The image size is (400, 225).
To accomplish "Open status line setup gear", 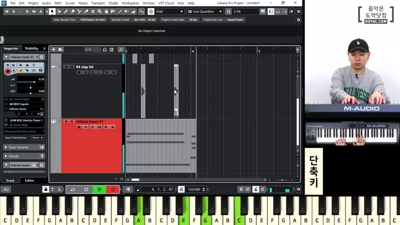I will point(298,19).
